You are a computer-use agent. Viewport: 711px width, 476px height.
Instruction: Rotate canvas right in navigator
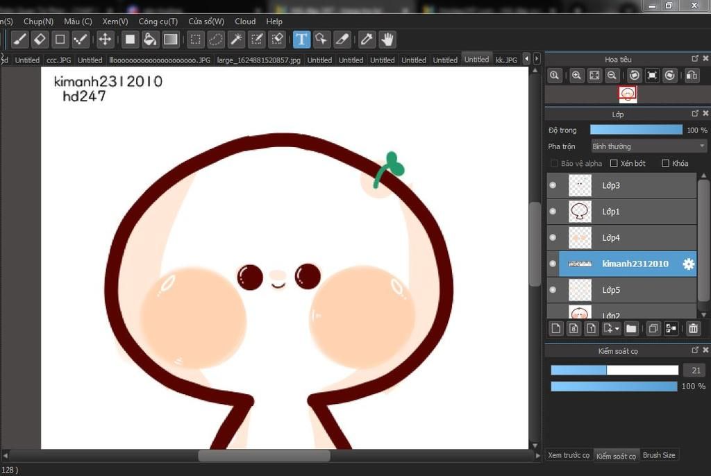coord(670,75)
